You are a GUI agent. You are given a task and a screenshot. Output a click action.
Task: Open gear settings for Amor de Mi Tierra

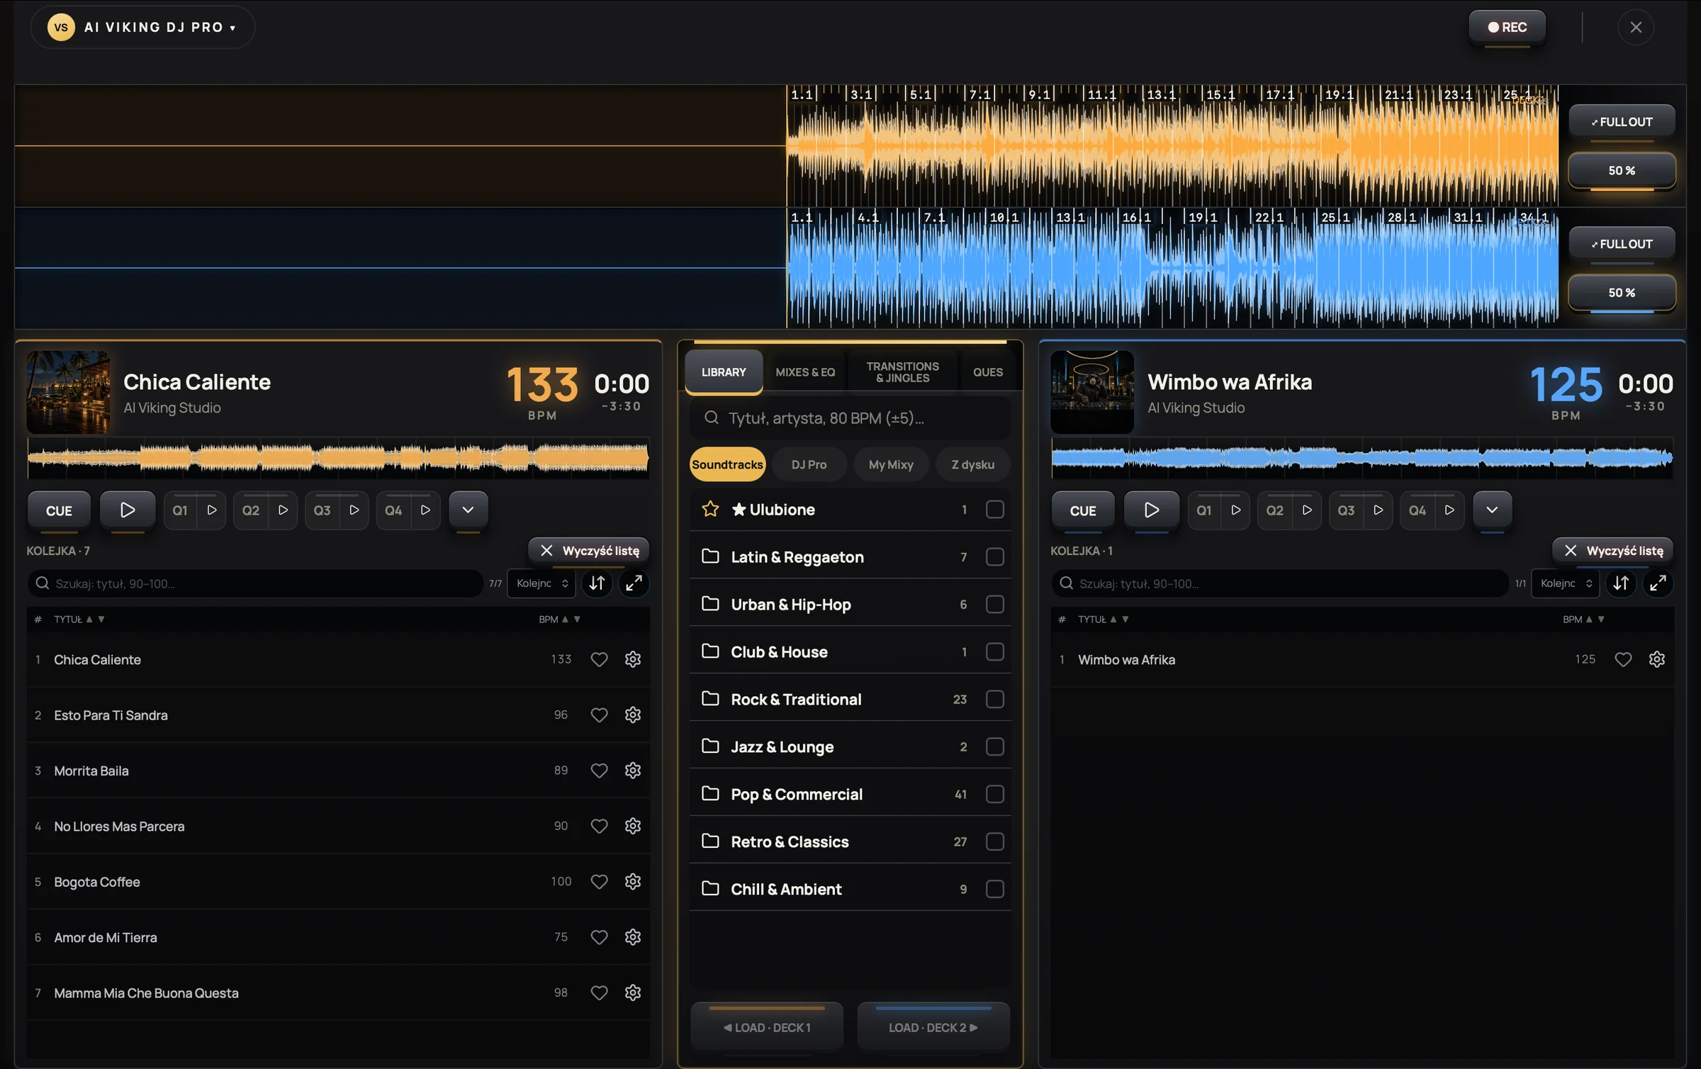tap(633, 936)
